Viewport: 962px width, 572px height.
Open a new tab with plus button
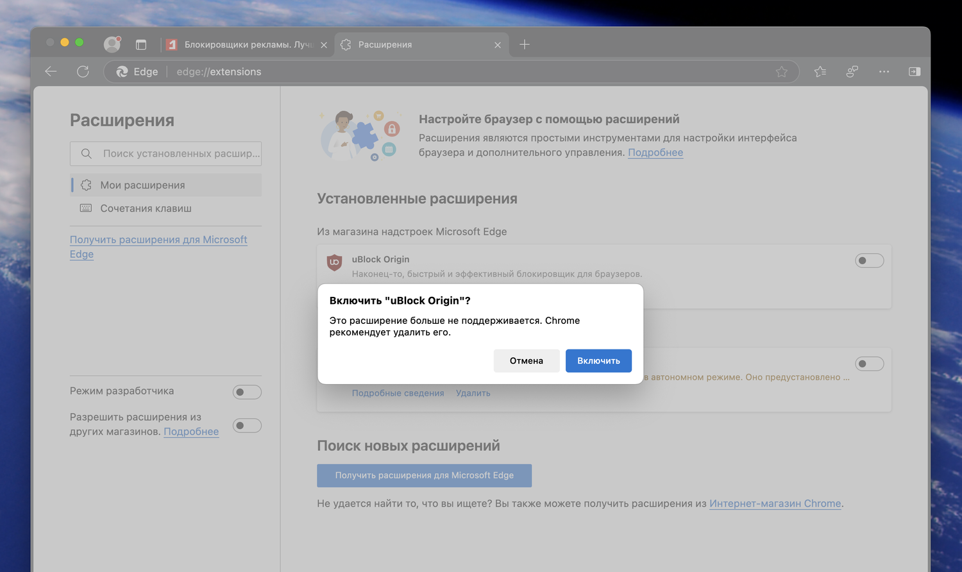pyautogui.click(x=525, y=44)
